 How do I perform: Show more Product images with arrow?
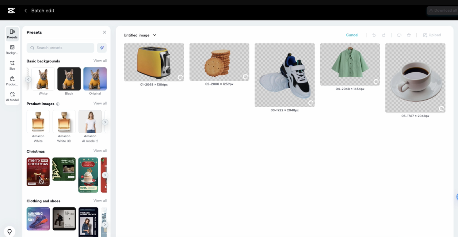pos(105,122)
